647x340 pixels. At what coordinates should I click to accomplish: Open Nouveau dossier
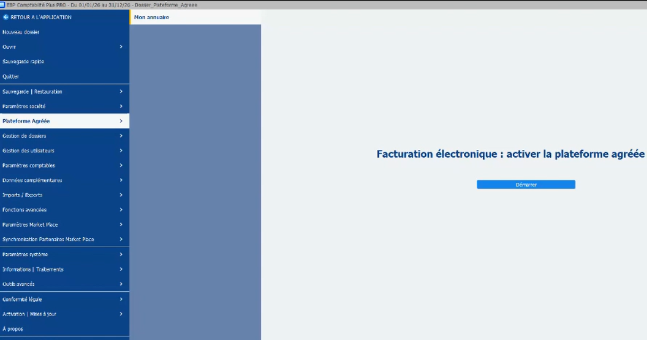coord(64,32)
